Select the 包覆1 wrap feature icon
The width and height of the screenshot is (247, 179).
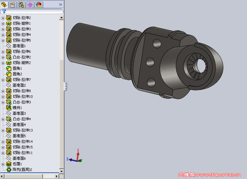point(9,164)
